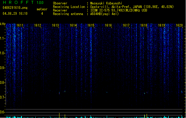Select the file name 0406291610.png
This screenshot has width=186, height=118.
pos(15,8)
